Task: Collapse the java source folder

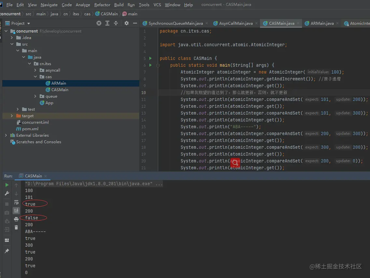Action: tap(24, 57)
